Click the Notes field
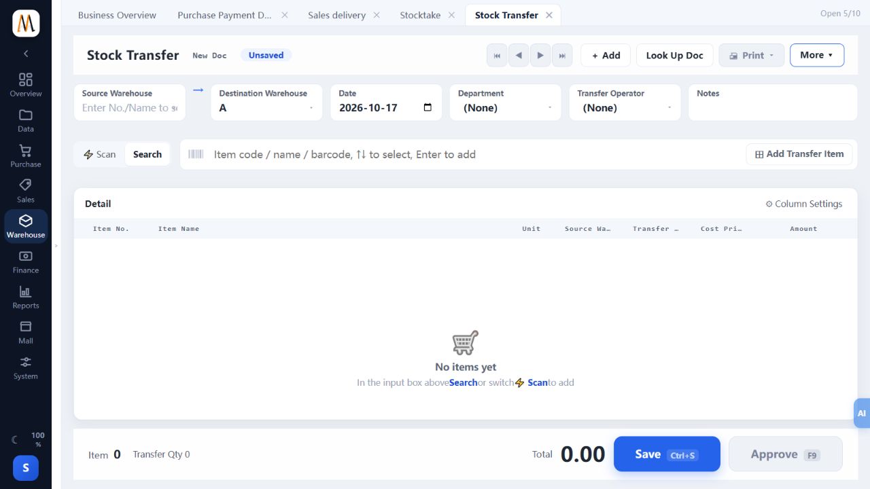 [x=773, y=103]
